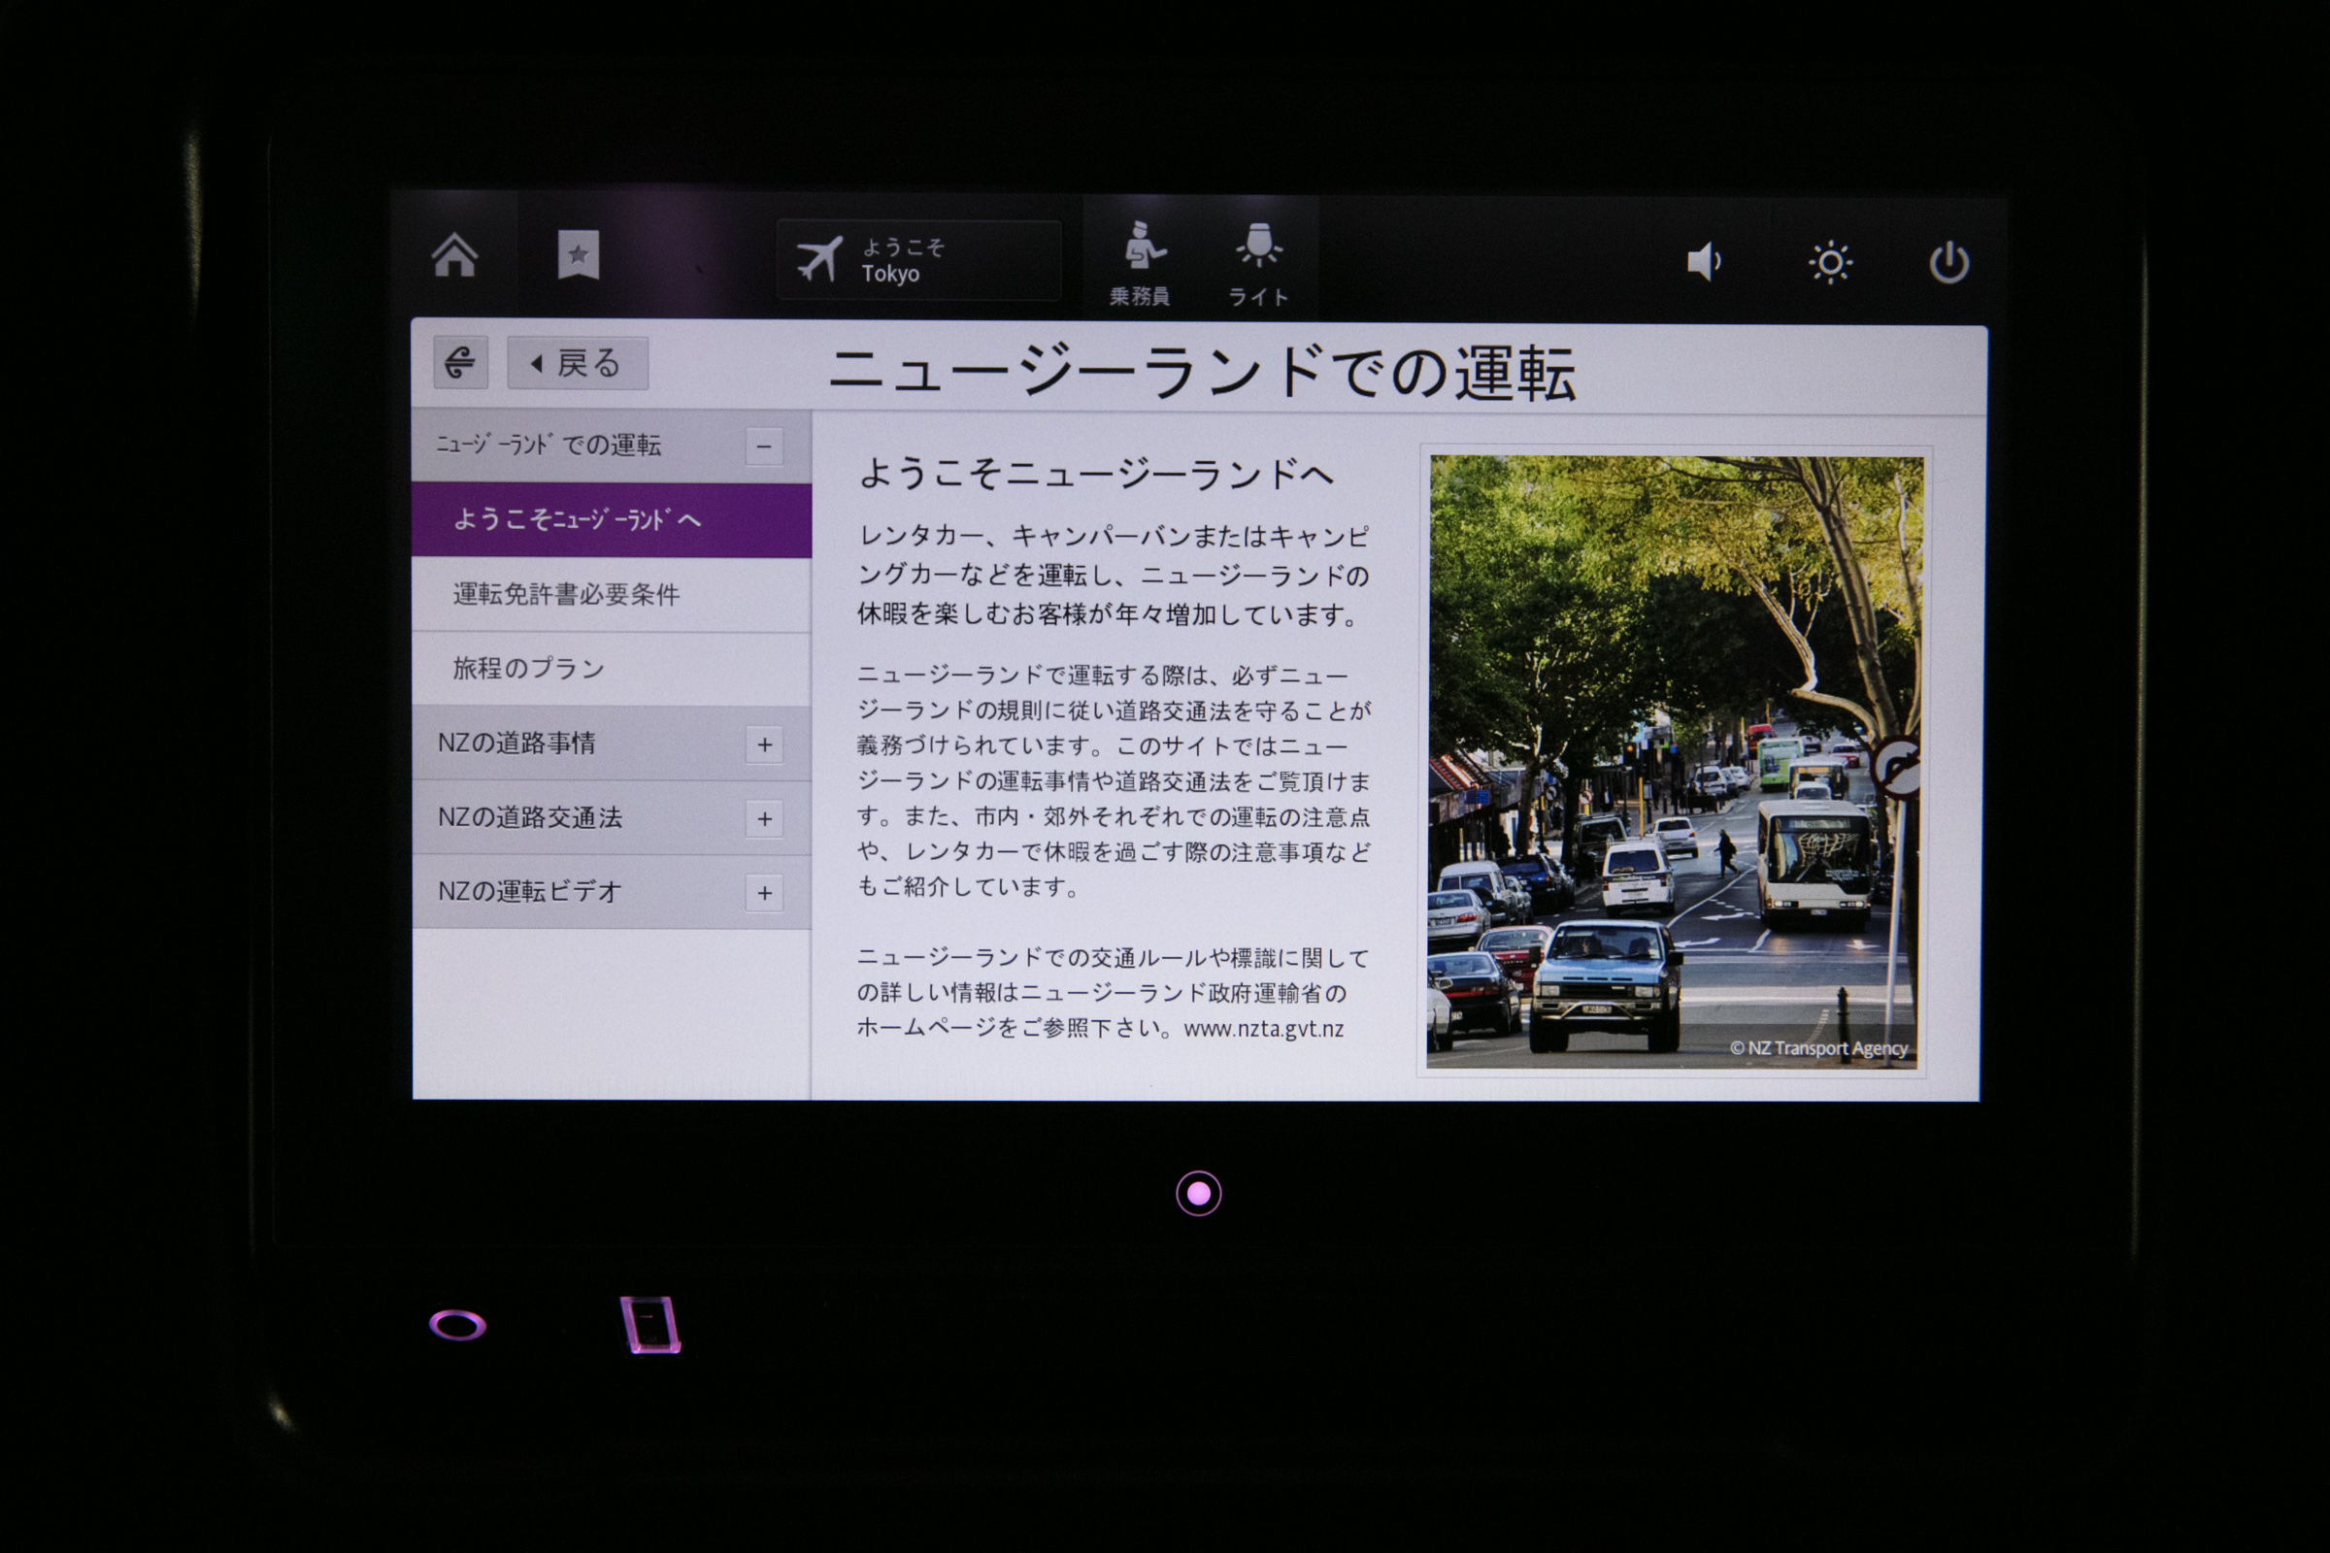Open the flight info panel showing Tokyo
The image size is (2330, 1553).
click(918, 260)
